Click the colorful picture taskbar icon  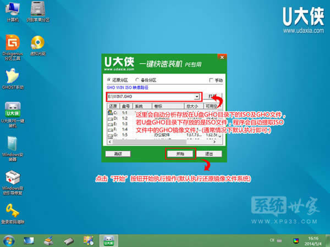pyautogui.click(x=89, y=241)
